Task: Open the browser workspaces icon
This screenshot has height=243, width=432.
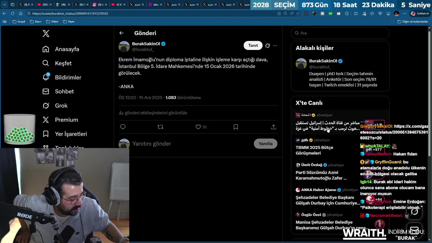Action: [12, 5]
